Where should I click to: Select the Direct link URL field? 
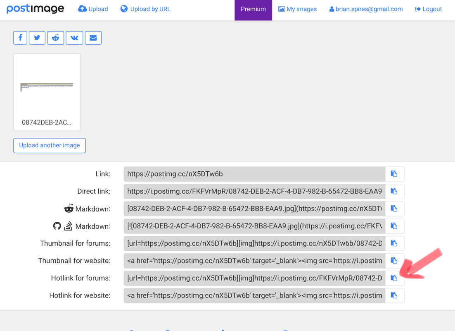click(x=254, y=192)
